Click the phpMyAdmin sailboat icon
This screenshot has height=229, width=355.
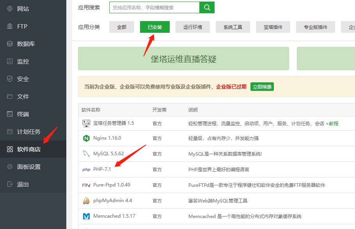point(86,201)
